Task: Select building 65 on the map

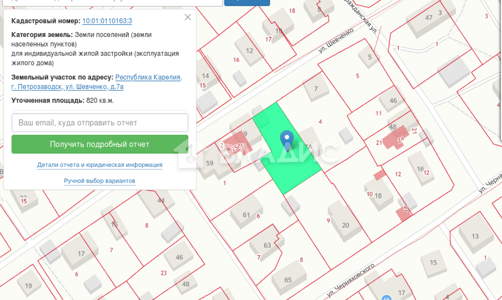Action: click(288, 277)
